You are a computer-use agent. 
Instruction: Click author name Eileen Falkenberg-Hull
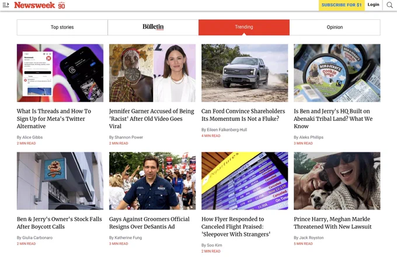(x=227, y=130)
